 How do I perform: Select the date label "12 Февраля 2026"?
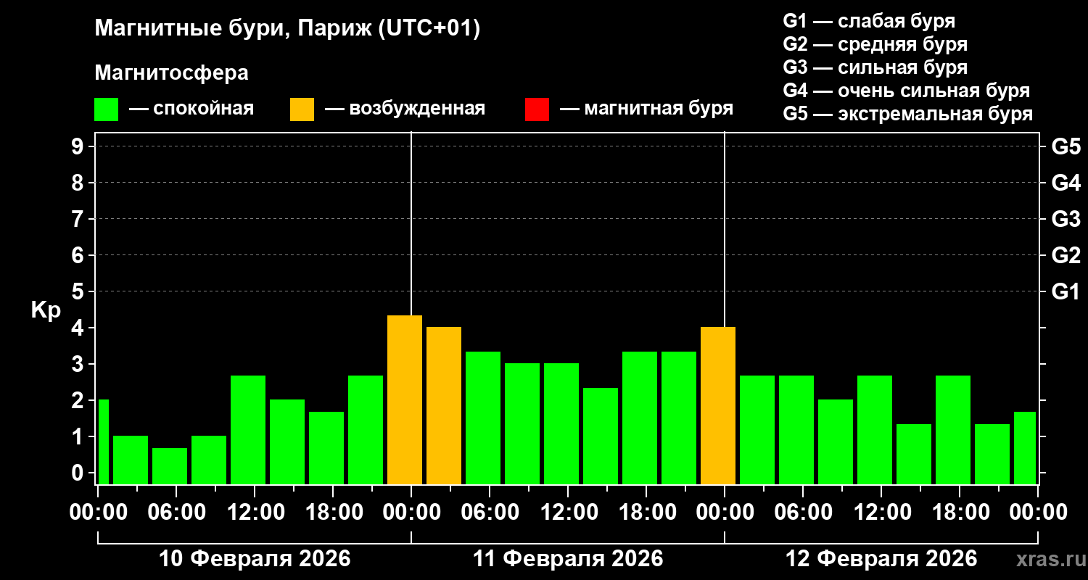click(x=881, y=559)
